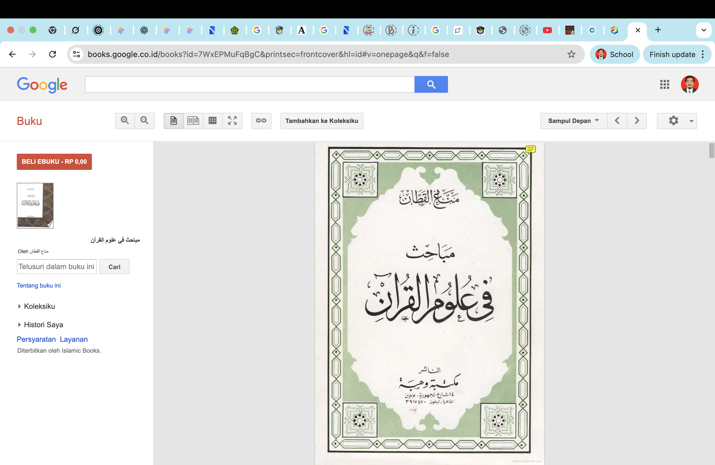Open Google apps grid
This screenshot has height=465, width=715.
665,84
